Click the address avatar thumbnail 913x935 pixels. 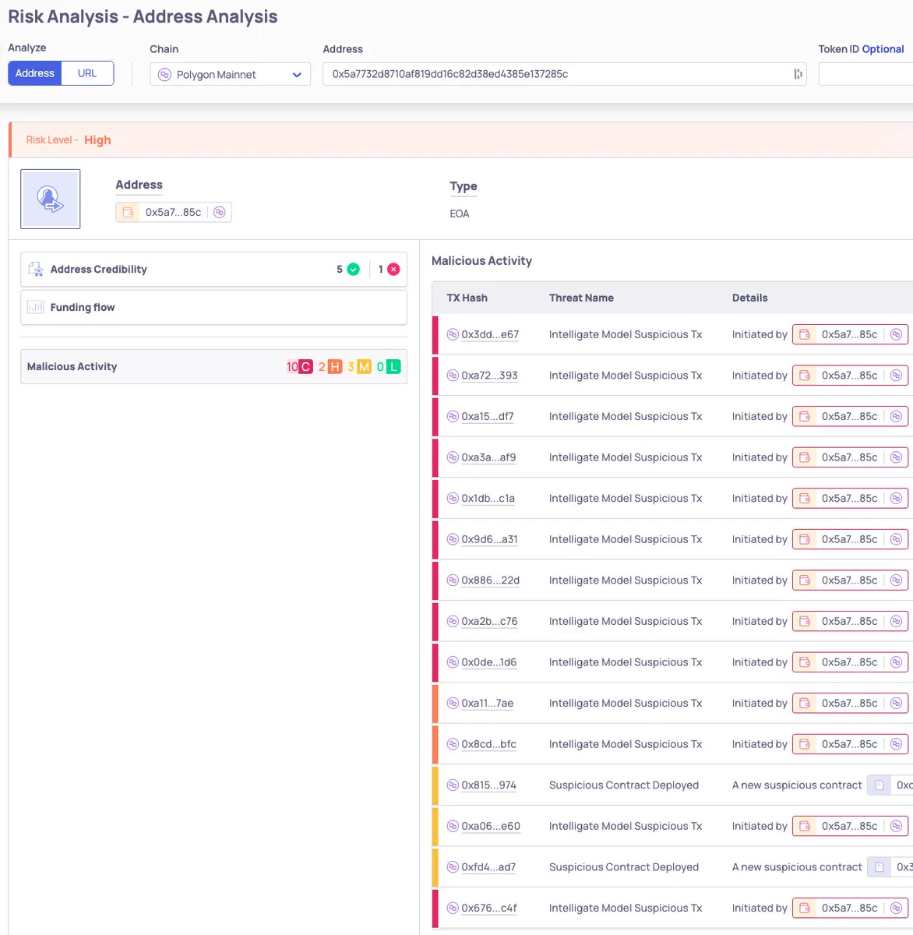click(x=51, y=199)
